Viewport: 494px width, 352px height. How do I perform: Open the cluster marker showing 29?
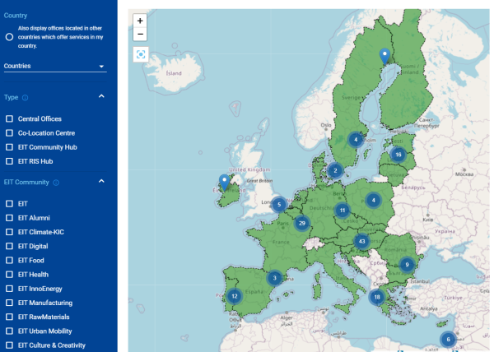pos(302,223)
